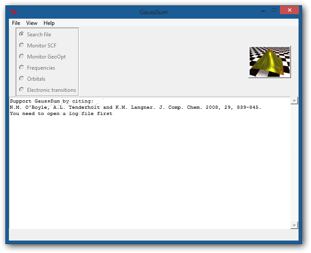
Task: Click the scrollbar up arrow
Action: (294, 101)
